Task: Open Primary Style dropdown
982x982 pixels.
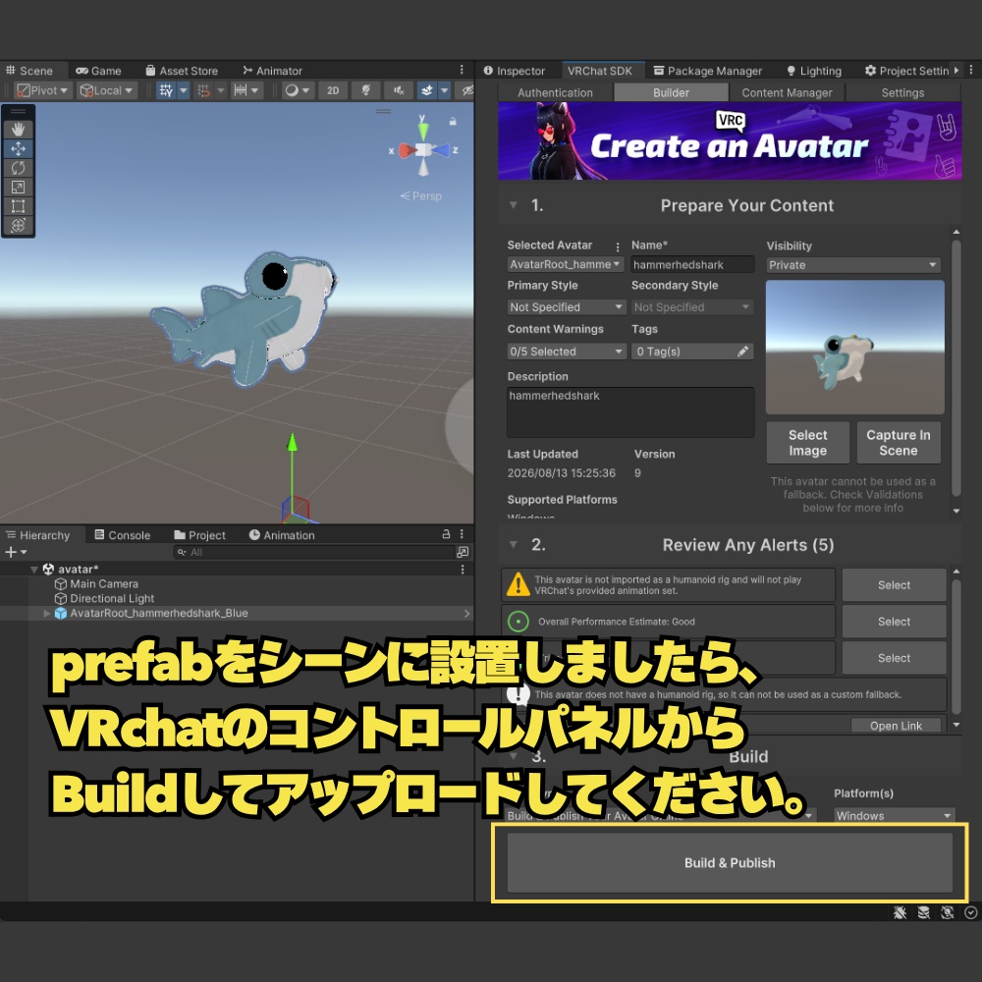Action: coord(567,306)
